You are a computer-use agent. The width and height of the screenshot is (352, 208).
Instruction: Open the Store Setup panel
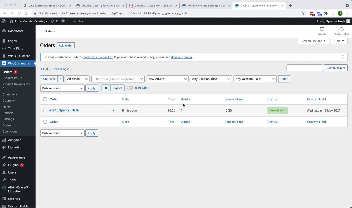[341, 31]
